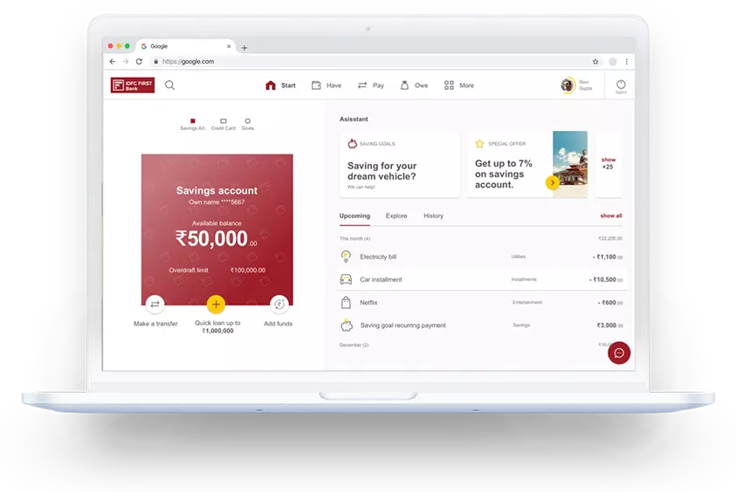
Task: Click the Logout power icon
Action: (x=621, y=85)
